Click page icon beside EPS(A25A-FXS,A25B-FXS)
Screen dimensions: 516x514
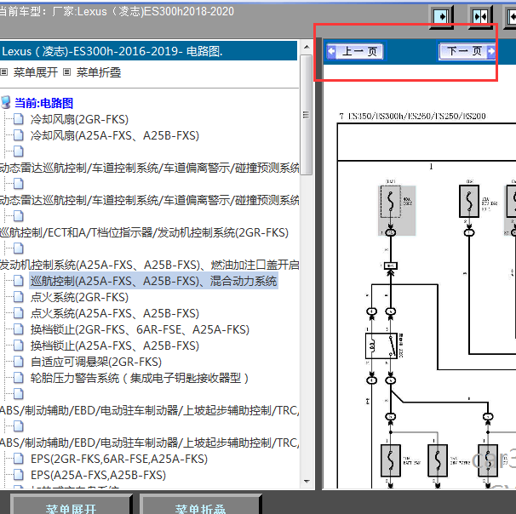[x=19, y=475]
